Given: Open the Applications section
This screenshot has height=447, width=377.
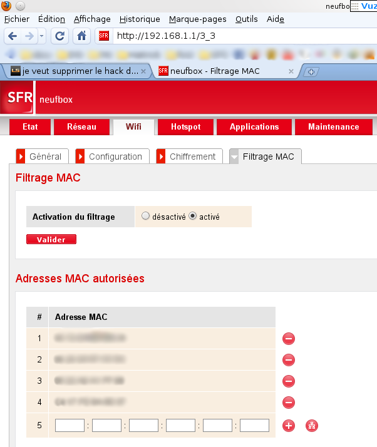Looking at the screenshot, I should (x=254, y=127).
